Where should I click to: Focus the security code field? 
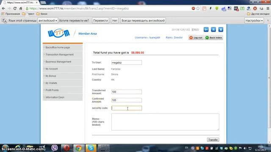tap(127, 108)
